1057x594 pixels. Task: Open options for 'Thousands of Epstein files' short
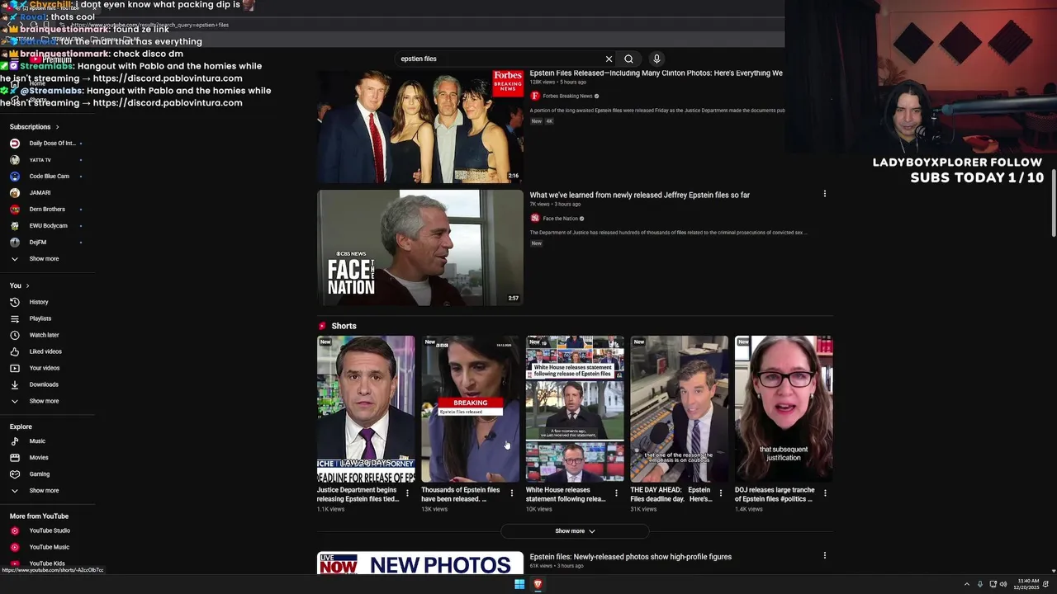click(511, 493)
